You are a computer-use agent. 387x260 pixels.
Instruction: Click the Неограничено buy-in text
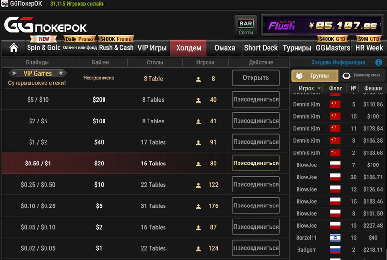(x=99, y=78)
